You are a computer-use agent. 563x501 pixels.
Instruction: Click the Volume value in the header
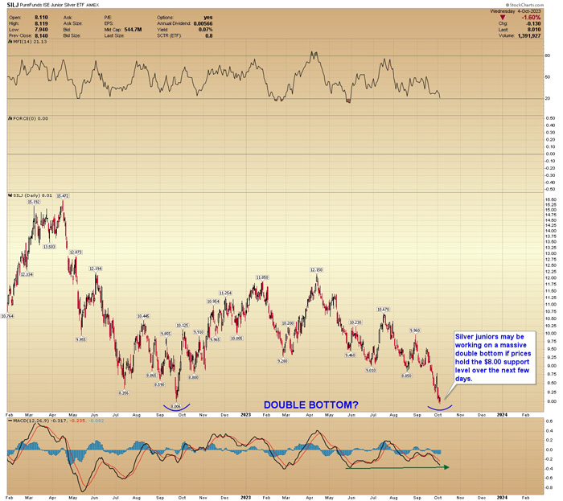coord(529,36)
